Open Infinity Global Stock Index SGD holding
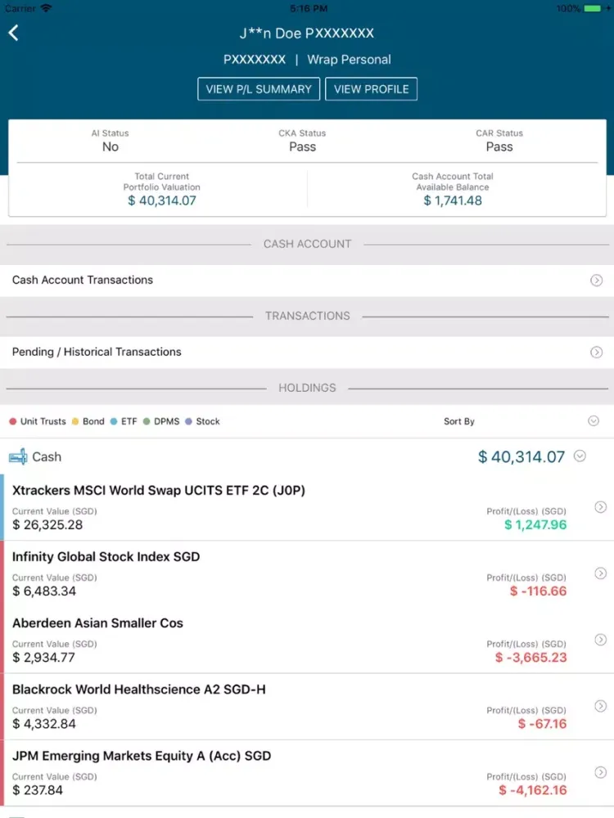The image size is (614, 818). pos(307,573)
